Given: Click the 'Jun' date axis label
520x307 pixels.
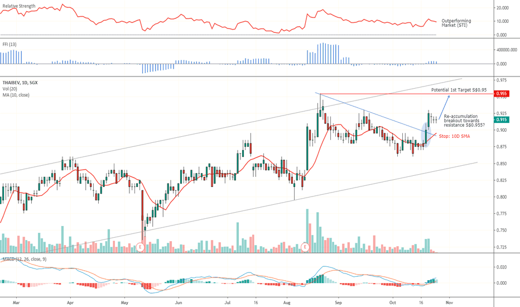Looking at the screenshot, I should (x=179, y=303).
